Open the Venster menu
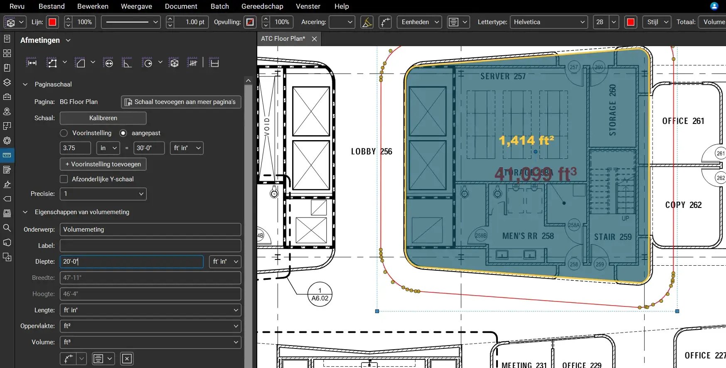The height and width of the screenshot is (368, 726). (308, 6)
